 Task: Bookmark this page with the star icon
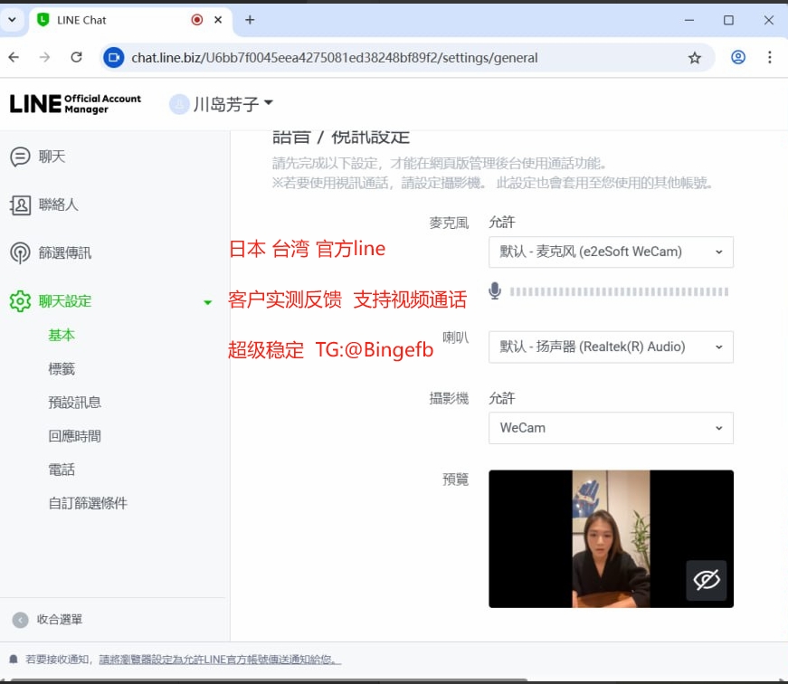pyautogui.click(x=694, y=58)
